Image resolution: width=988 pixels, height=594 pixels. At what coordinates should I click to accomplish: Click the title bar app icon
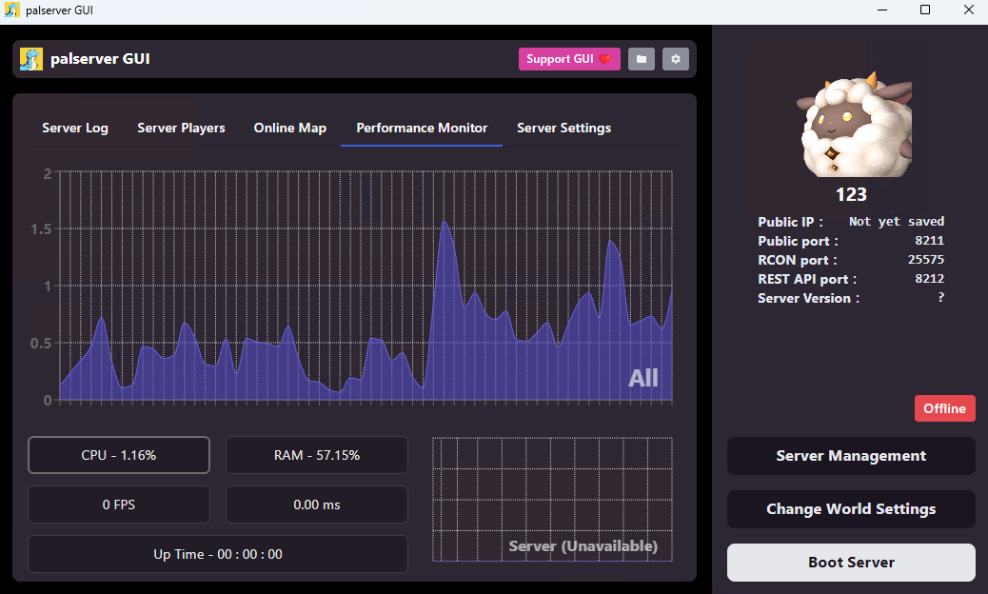tap(12, 10)
